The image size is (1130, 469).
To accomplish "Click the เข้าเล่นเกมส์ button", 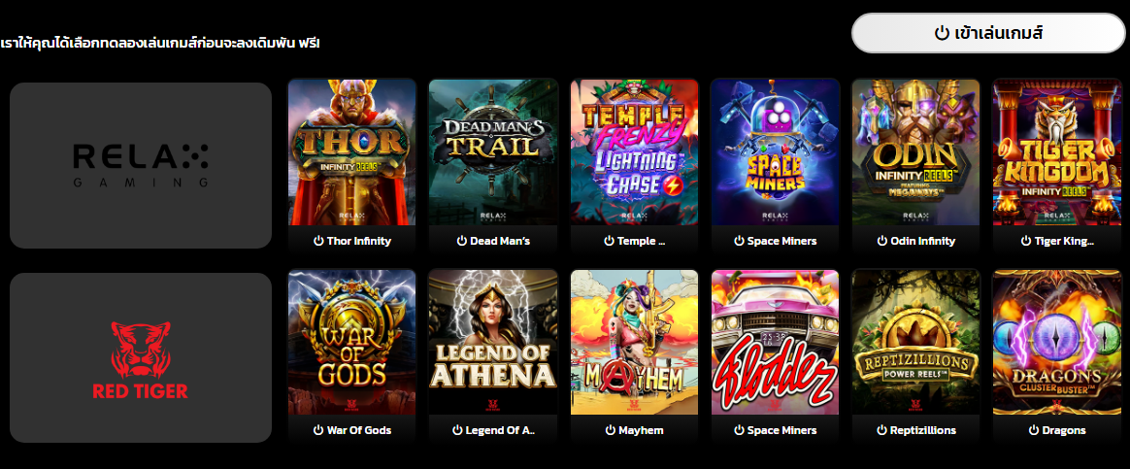I will coord(988,33).
